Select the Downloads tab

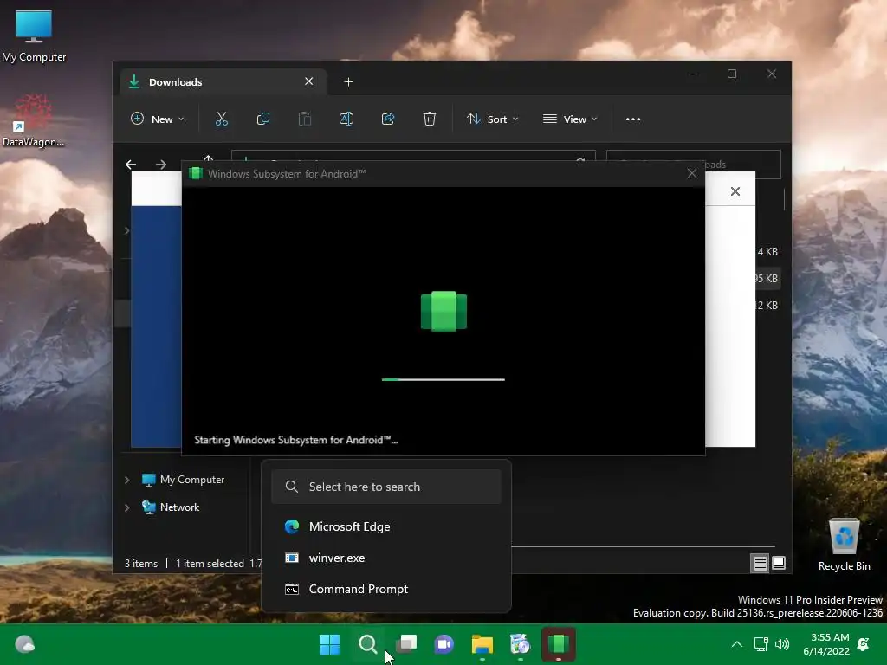[223, 82]
